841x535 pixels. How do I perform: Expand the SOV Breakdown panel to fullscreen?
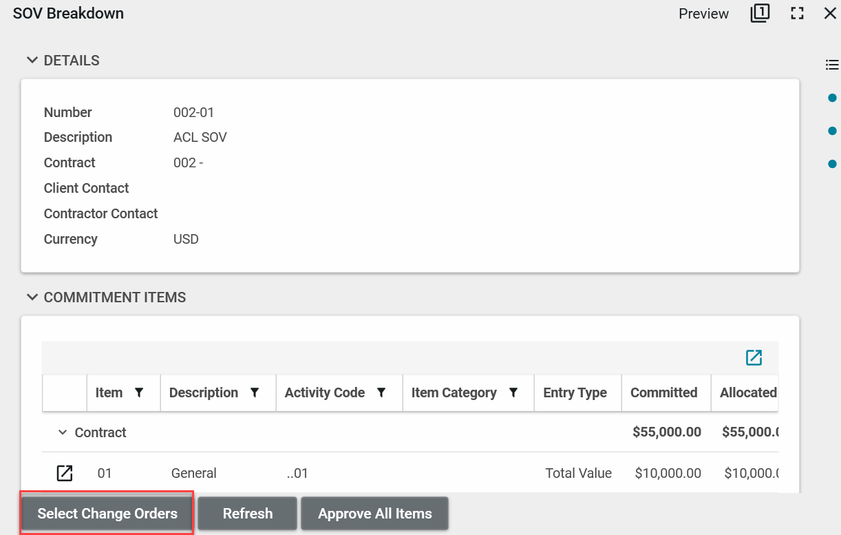tap(797, 14)
